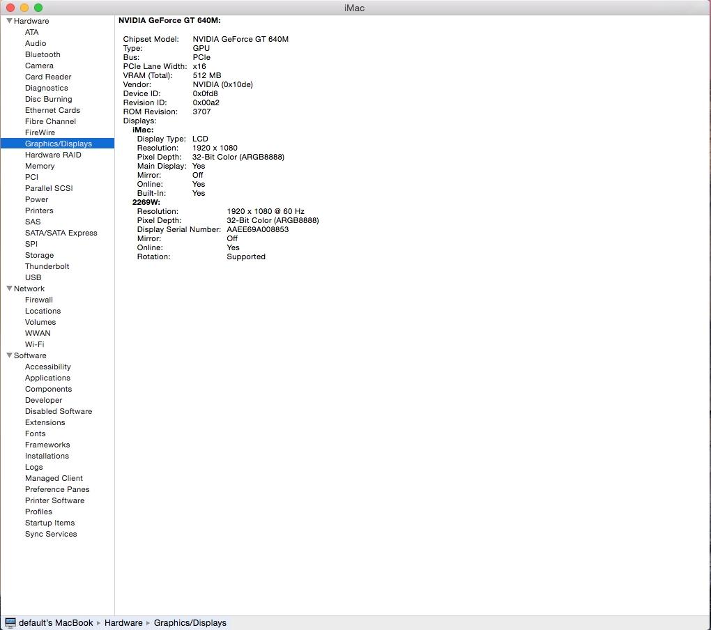This screenshot has width=711, height=630.
Task: Open the Logs section under Software
Action: [x=32, y=467]
